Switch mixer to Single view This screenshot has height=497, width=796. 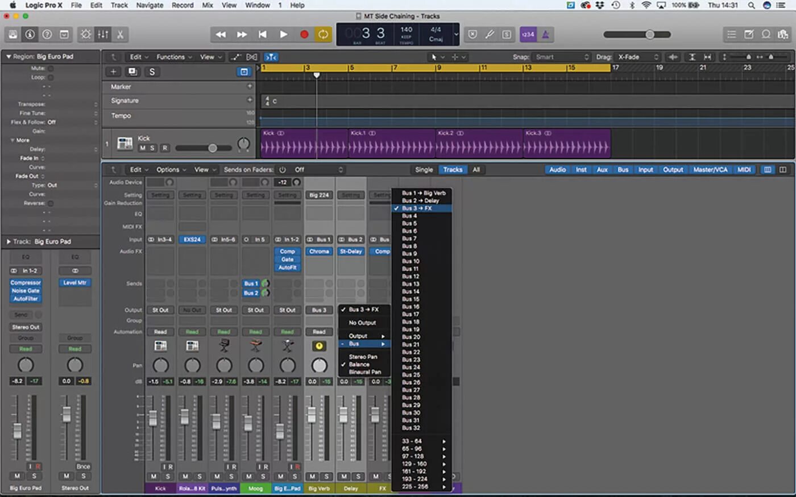pos(424,169)
